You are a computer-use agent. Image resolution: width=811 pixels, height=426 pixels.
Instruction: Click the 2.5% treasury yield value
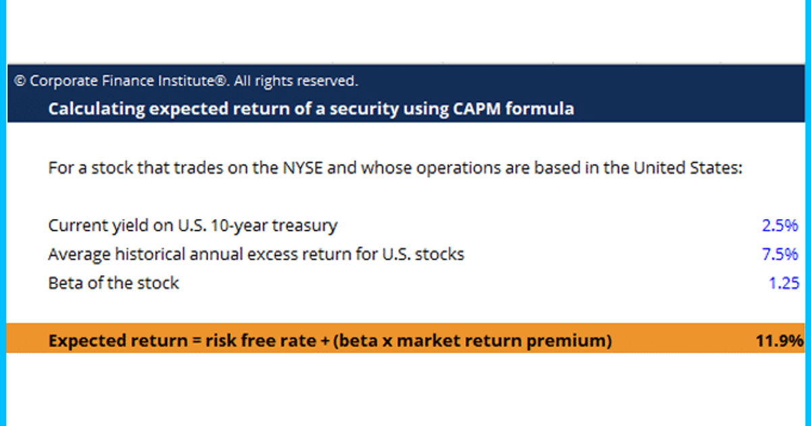click(x=780, y=225)
